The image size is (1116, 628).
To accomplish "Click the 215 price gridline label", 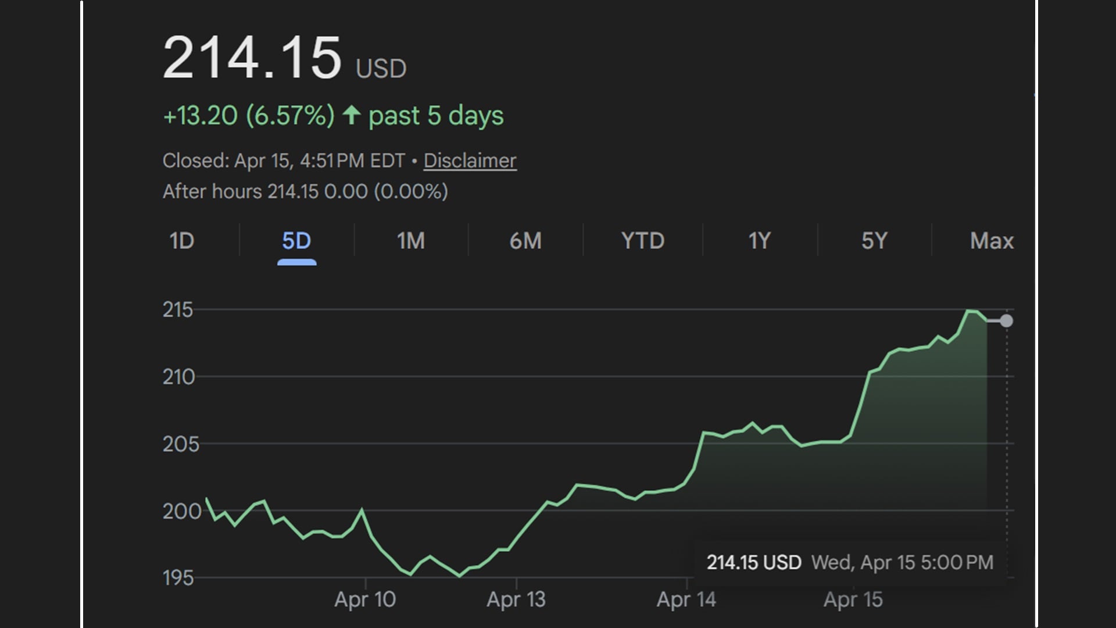I will 178,310.
